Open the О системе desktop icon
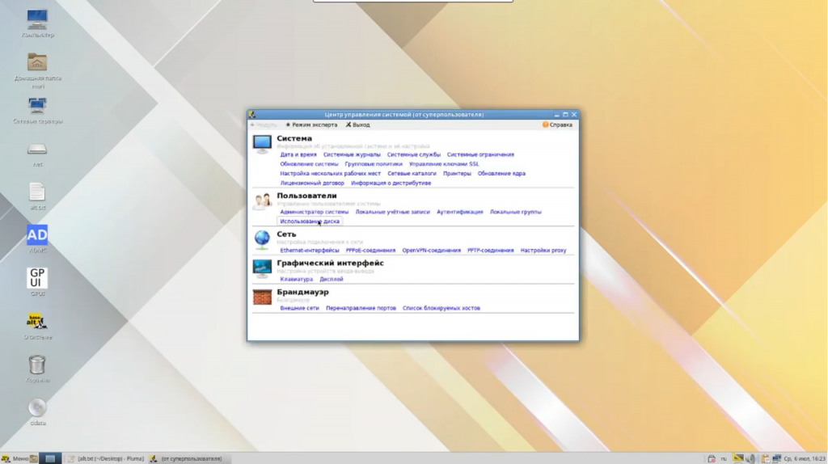The height and width of the screenshot is (464, 828). tap(37, 322)
